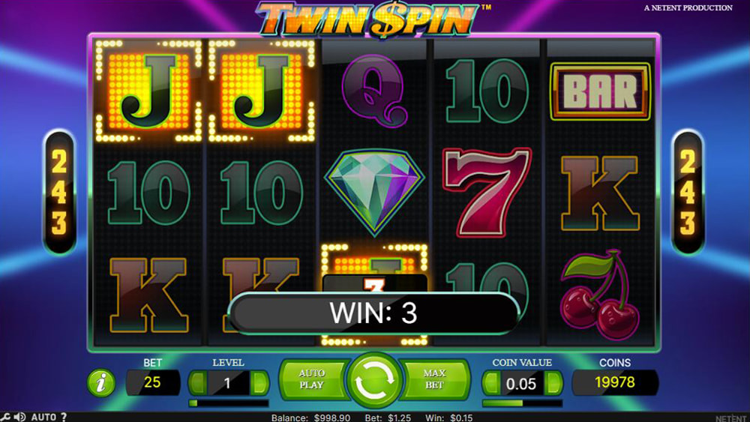
Task: Click the WIN: 3 banner
Action: pyautogui.click(x=373, y=313)
